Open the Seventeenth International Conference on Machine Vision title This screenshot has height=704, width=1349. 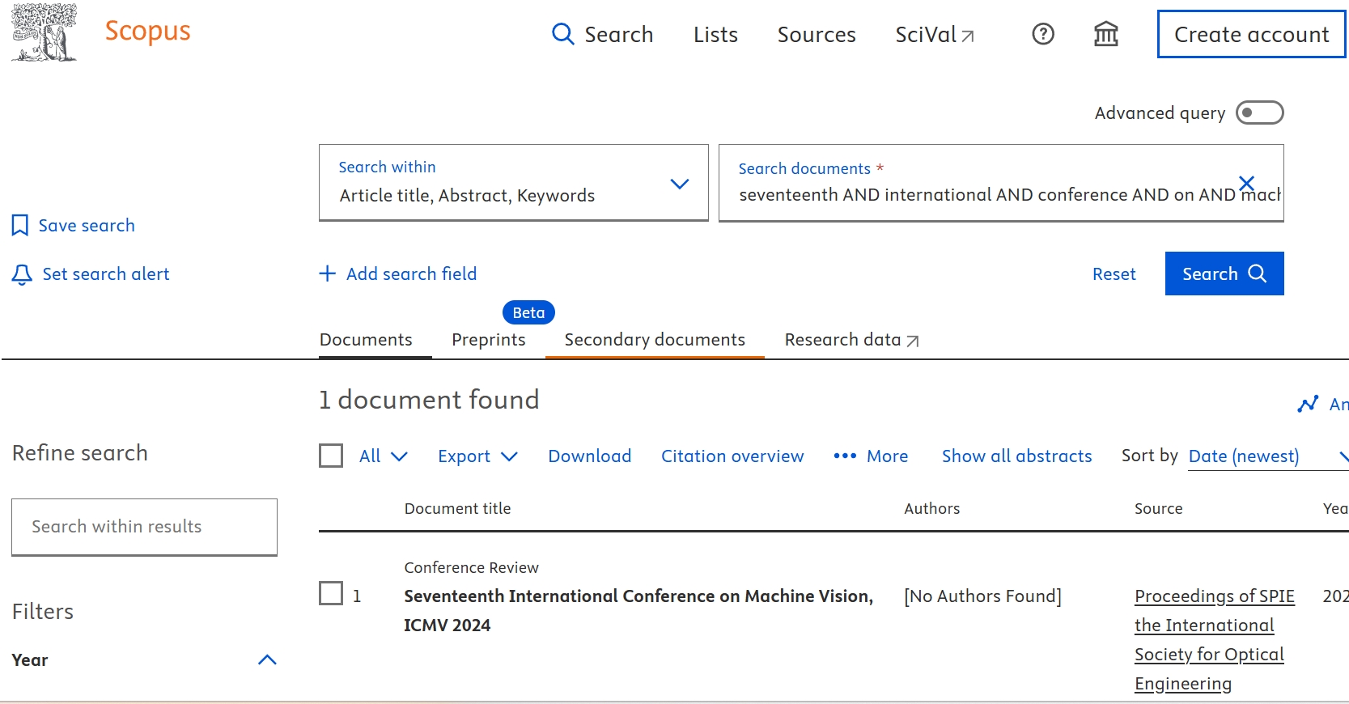pos(638,610)
